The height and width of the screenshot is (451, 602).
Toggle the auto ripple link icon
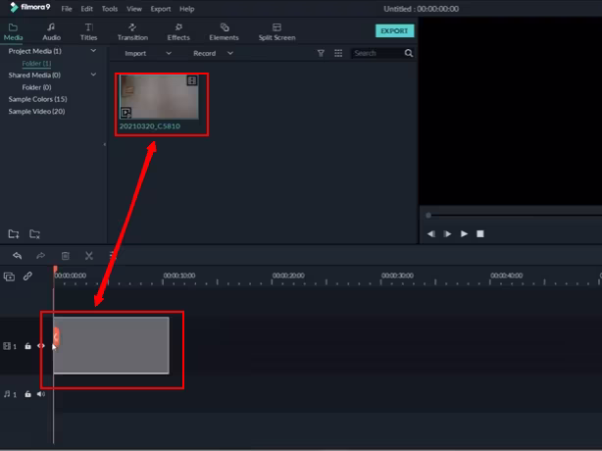[27, 276]
